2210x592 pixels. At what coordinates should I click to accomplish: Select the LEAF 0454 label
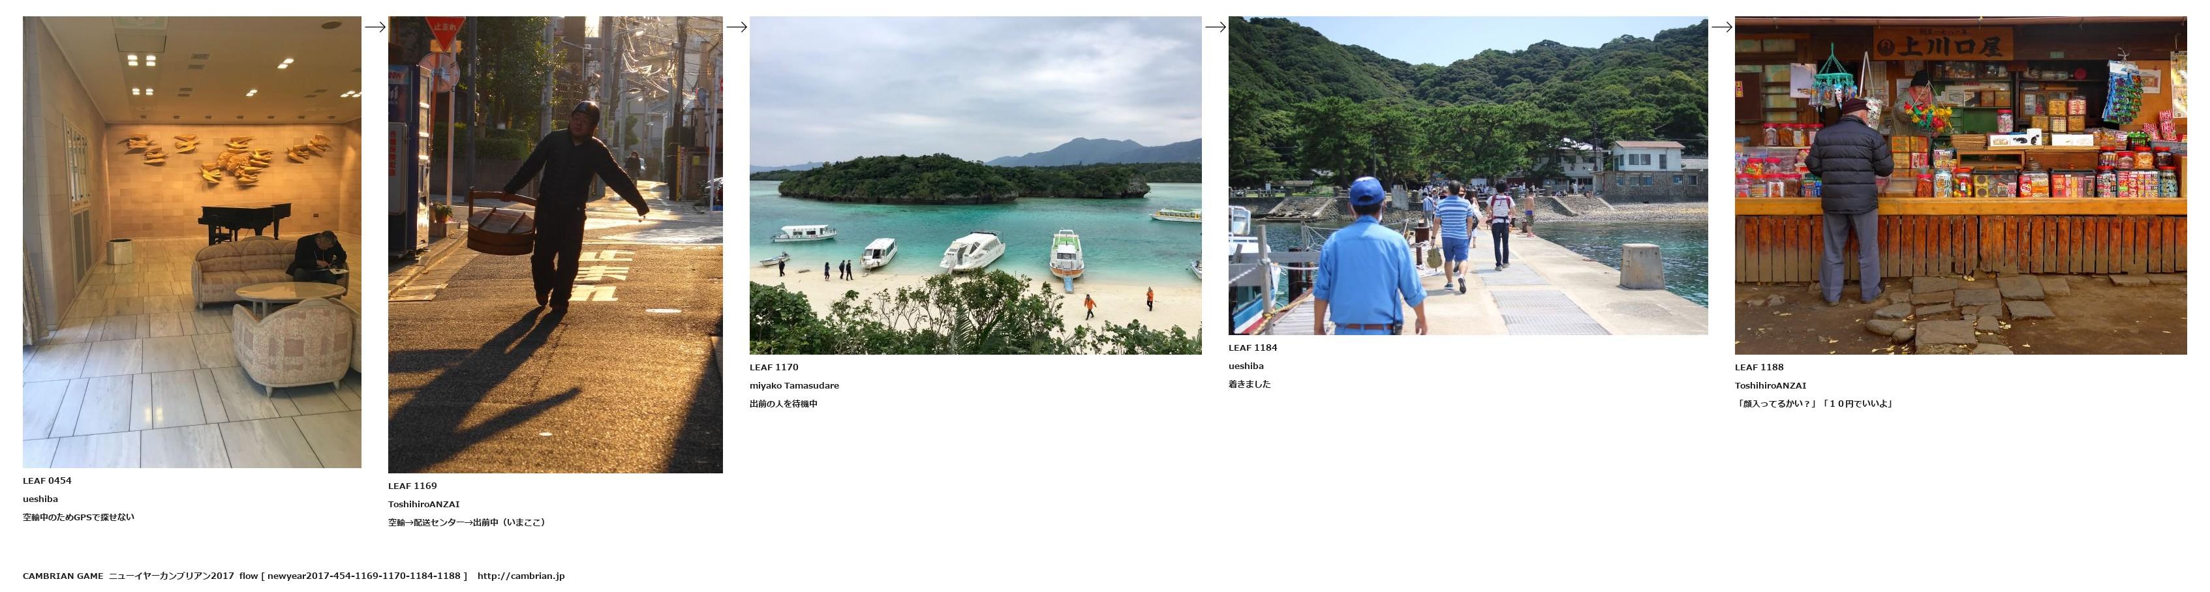(47, 481)
